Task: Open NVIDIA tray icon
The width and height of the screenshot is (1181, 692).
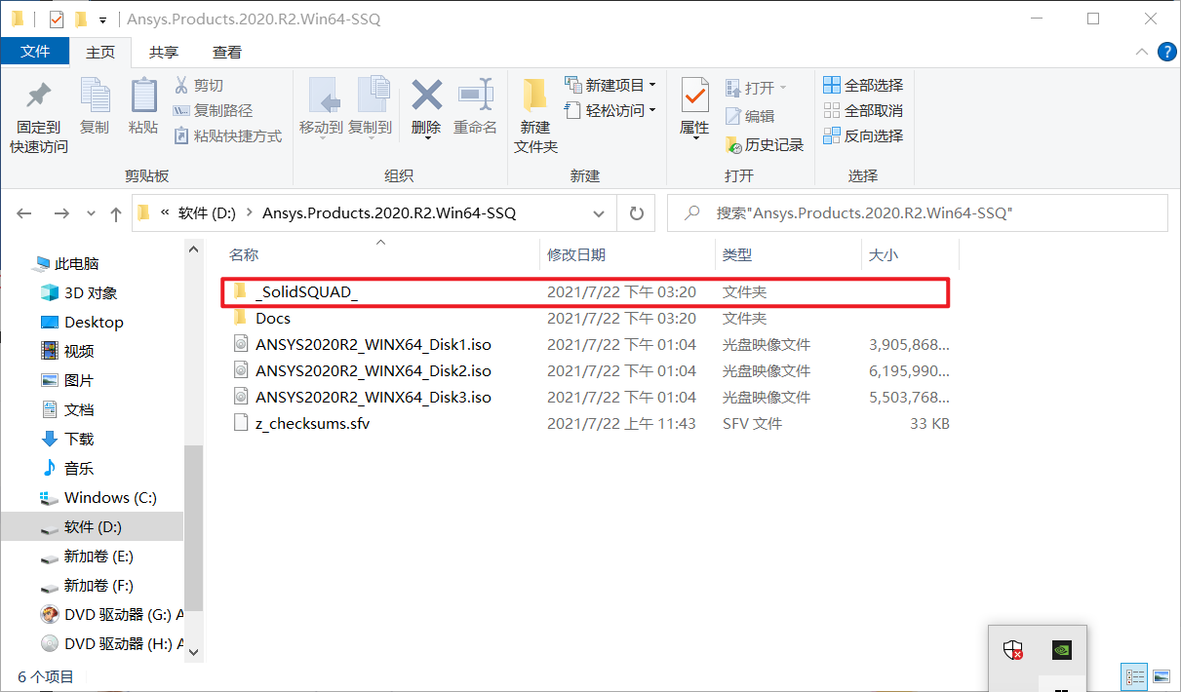Action: pyautogui.click(x=1062, y=650)
